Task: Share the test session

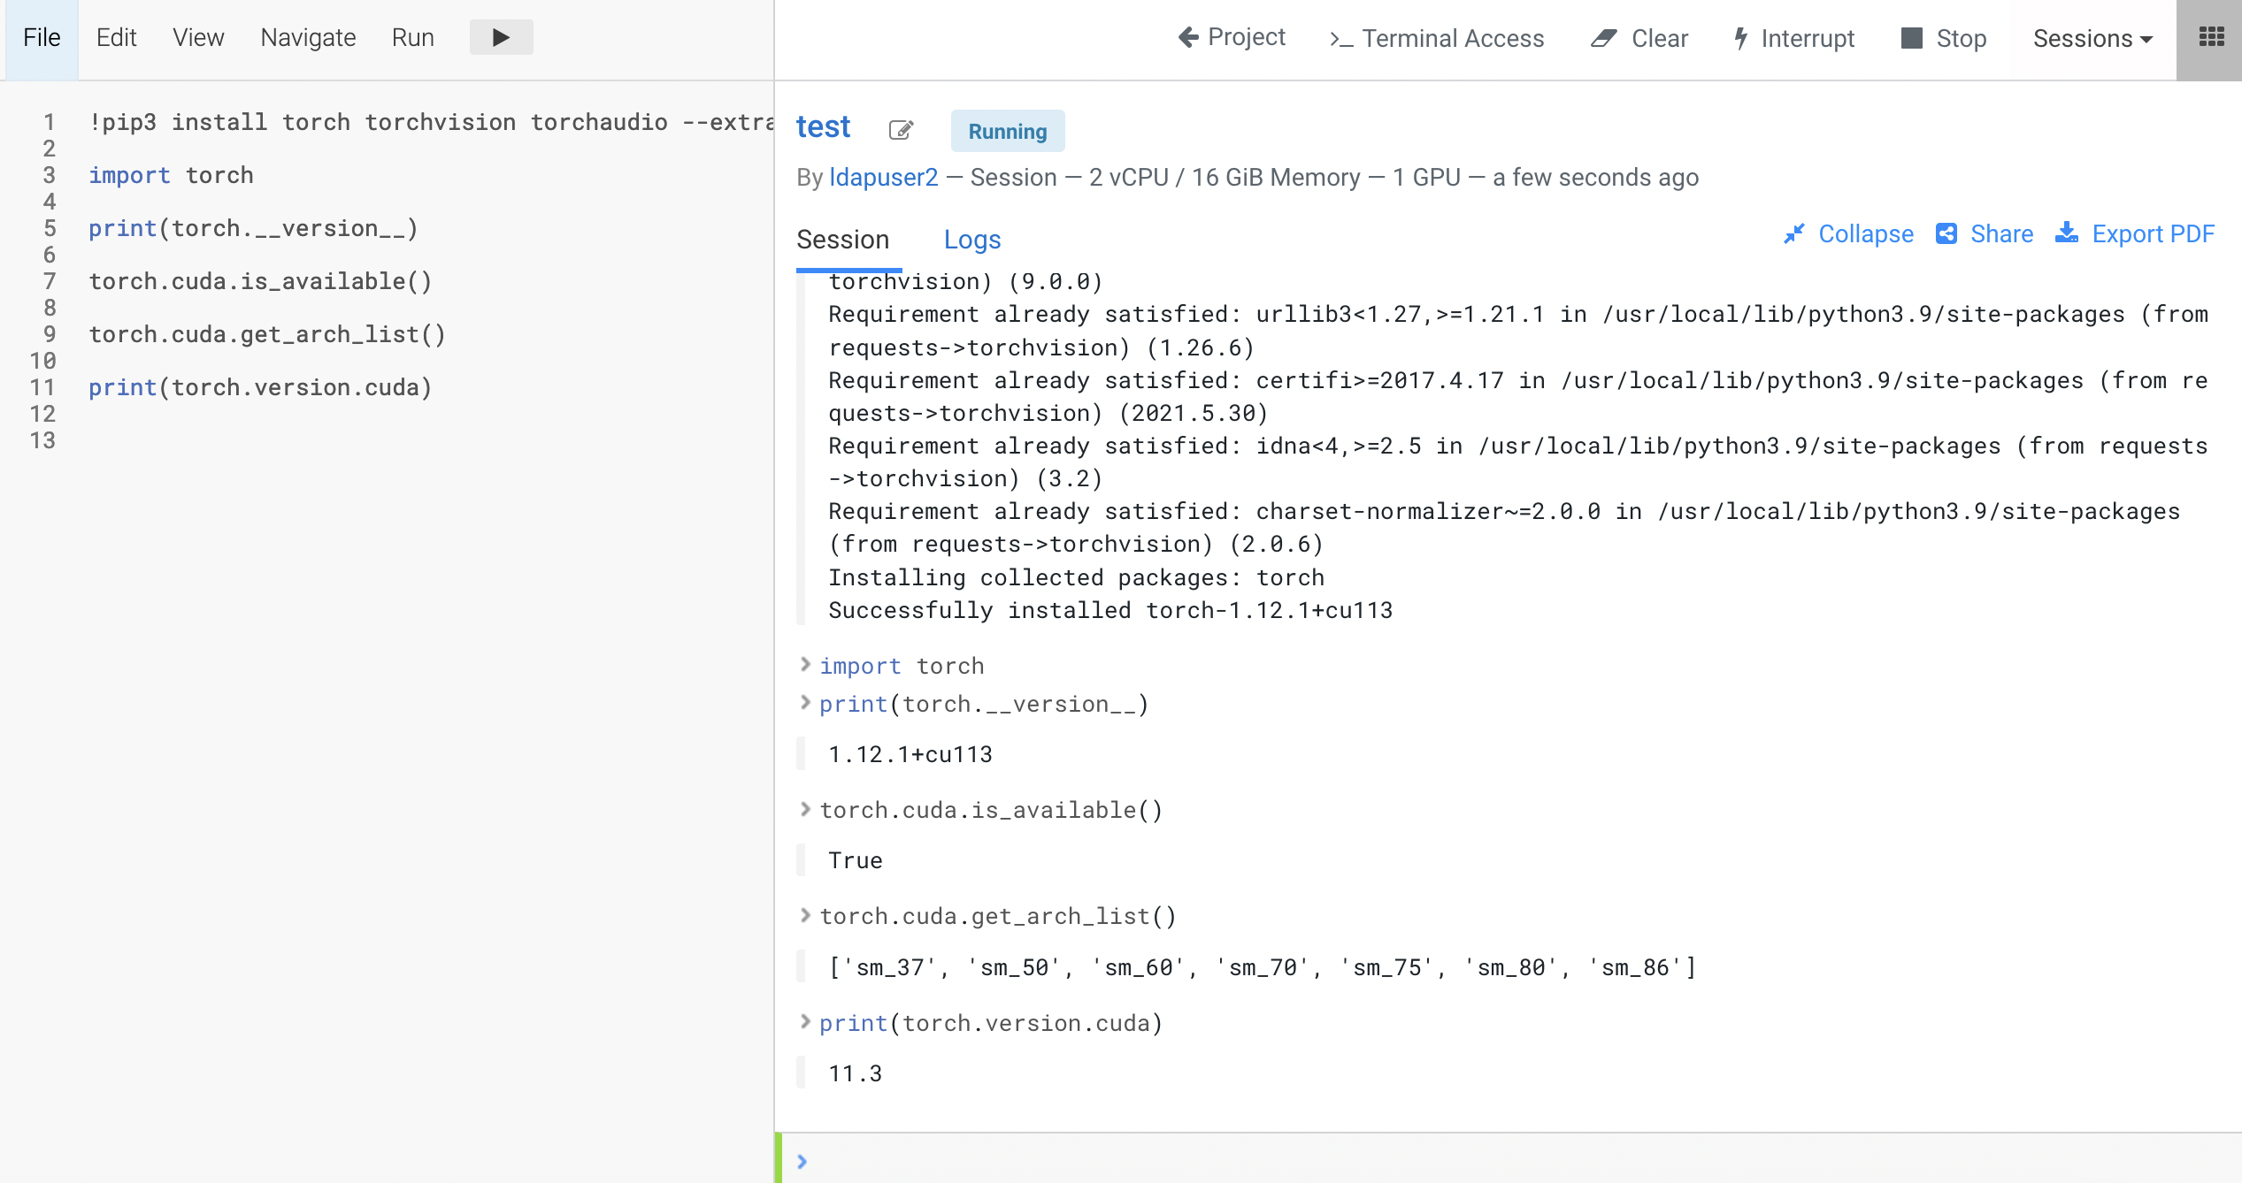Action: pos(1985,233)
